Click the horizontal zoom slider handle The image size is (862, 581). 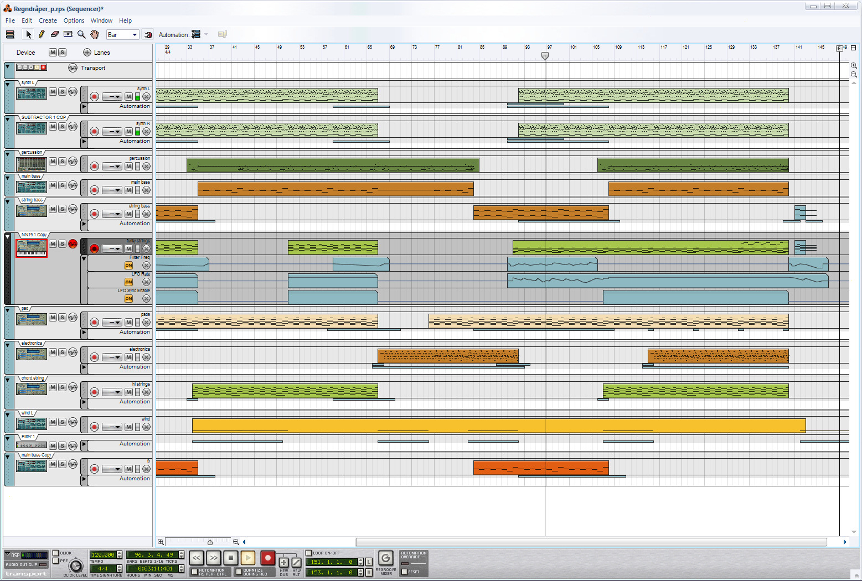tap(210, 542)
